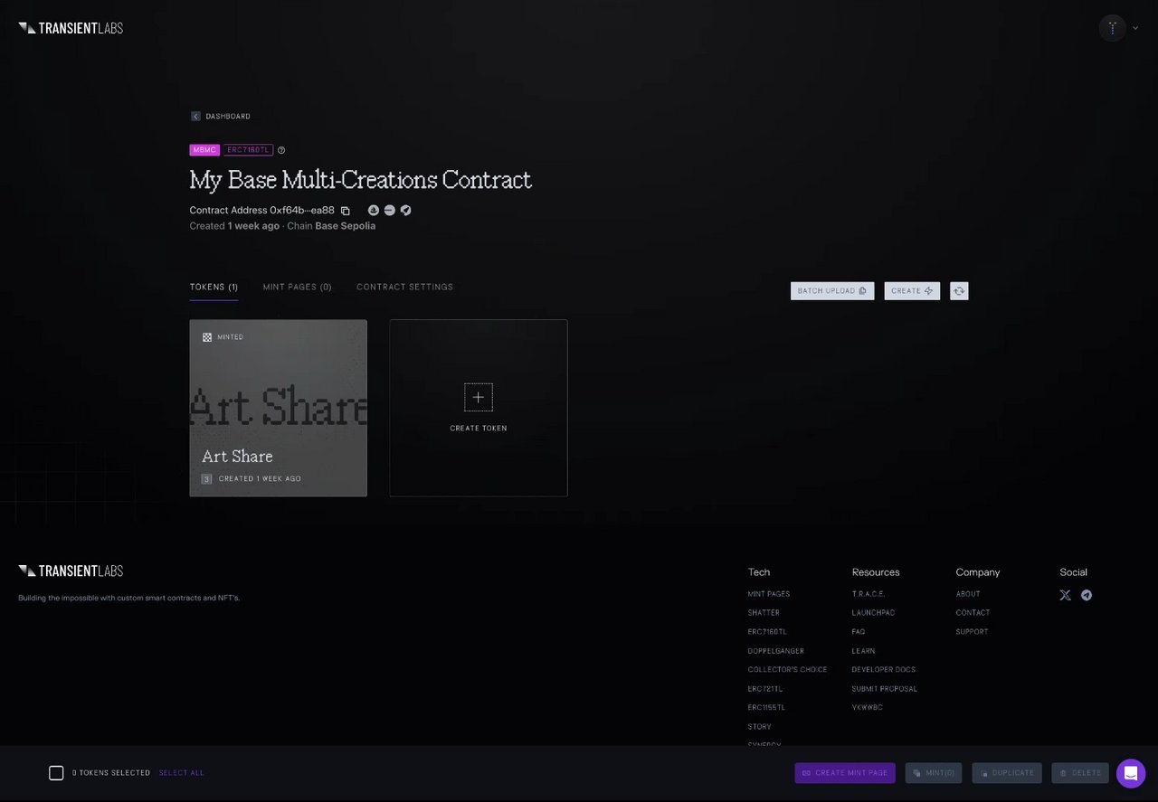Click the contract title text
This screenshot has height=802, width=1158.
pyautogui.click(x=361, y=180)
